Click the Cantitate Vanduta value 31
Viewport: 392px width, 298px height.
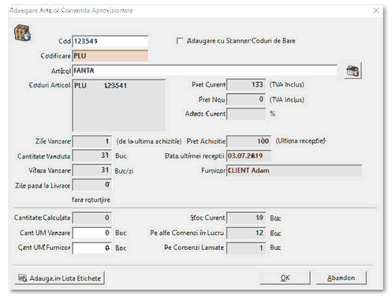click(92, 156)
